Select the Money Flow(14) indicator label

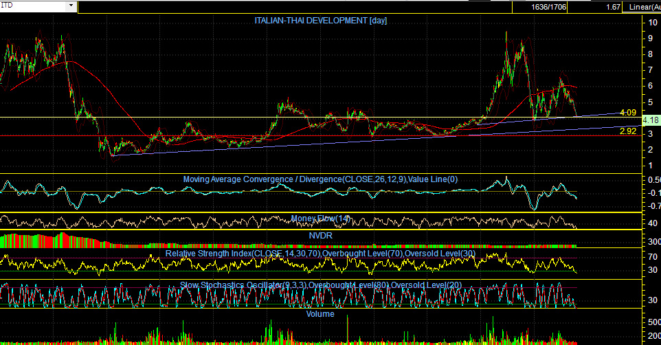pos(320,219)
